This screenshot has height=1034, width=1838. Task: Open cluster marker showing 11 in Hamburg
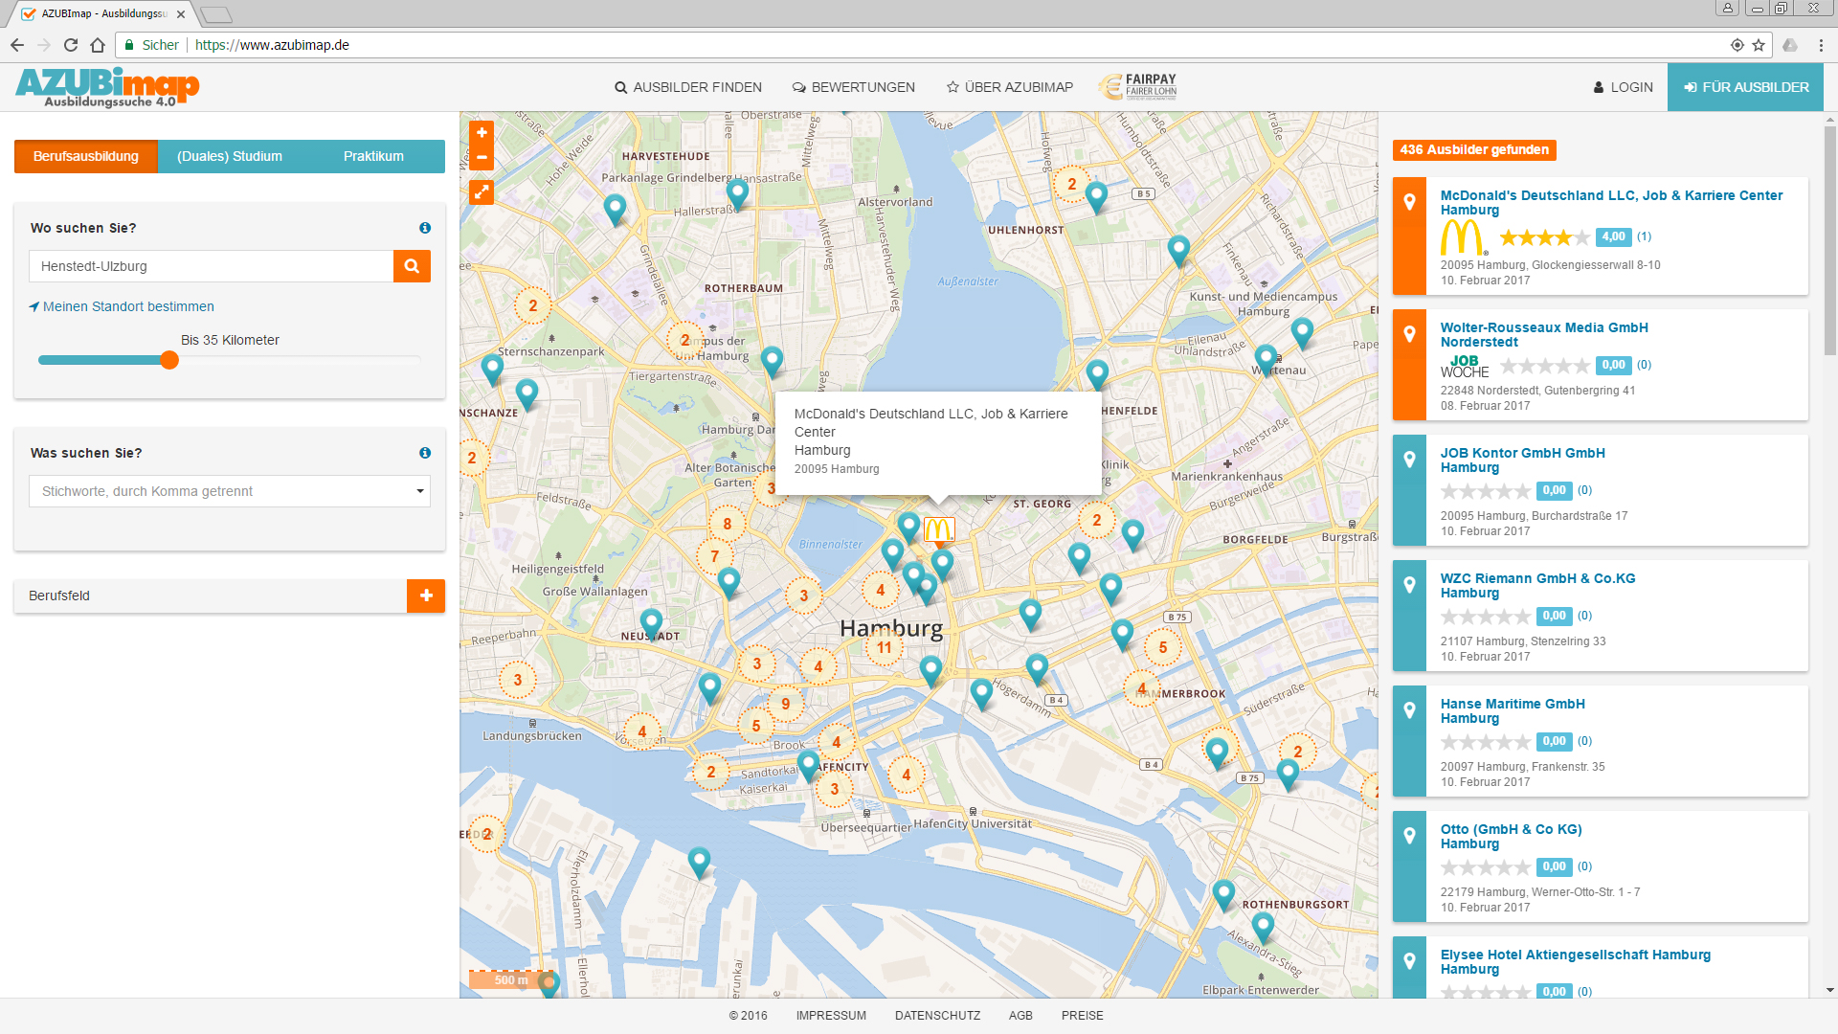884,648
